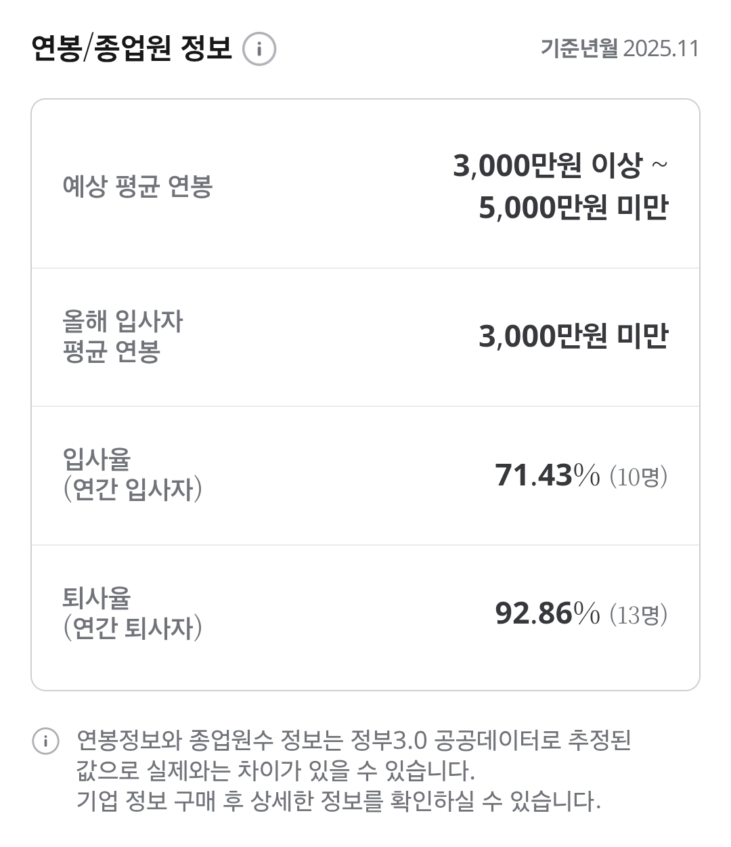The width and height of the screenshot is (731, 847).
Task: Click the 3,000만원 미만 value
Action: pyautogui.click(x=573, y=336)
